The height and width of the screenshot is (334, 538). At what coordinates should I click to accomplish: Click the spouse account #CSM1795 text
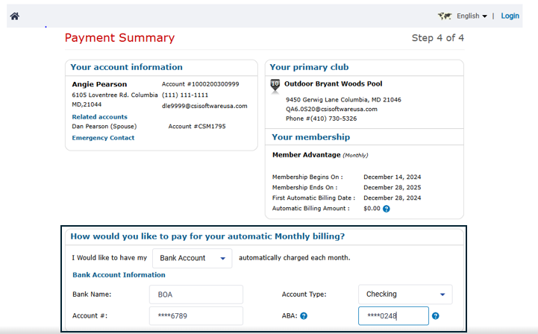pos(197,127)
